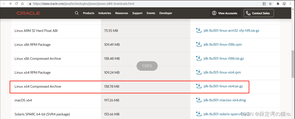Open the browser extensions puzzle icon

[x=278, y=4]
